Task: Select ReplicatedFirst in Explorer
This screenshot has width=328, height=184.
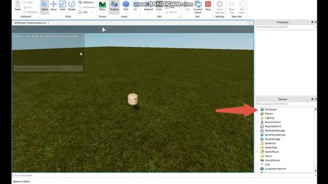Action: (273, 126)
